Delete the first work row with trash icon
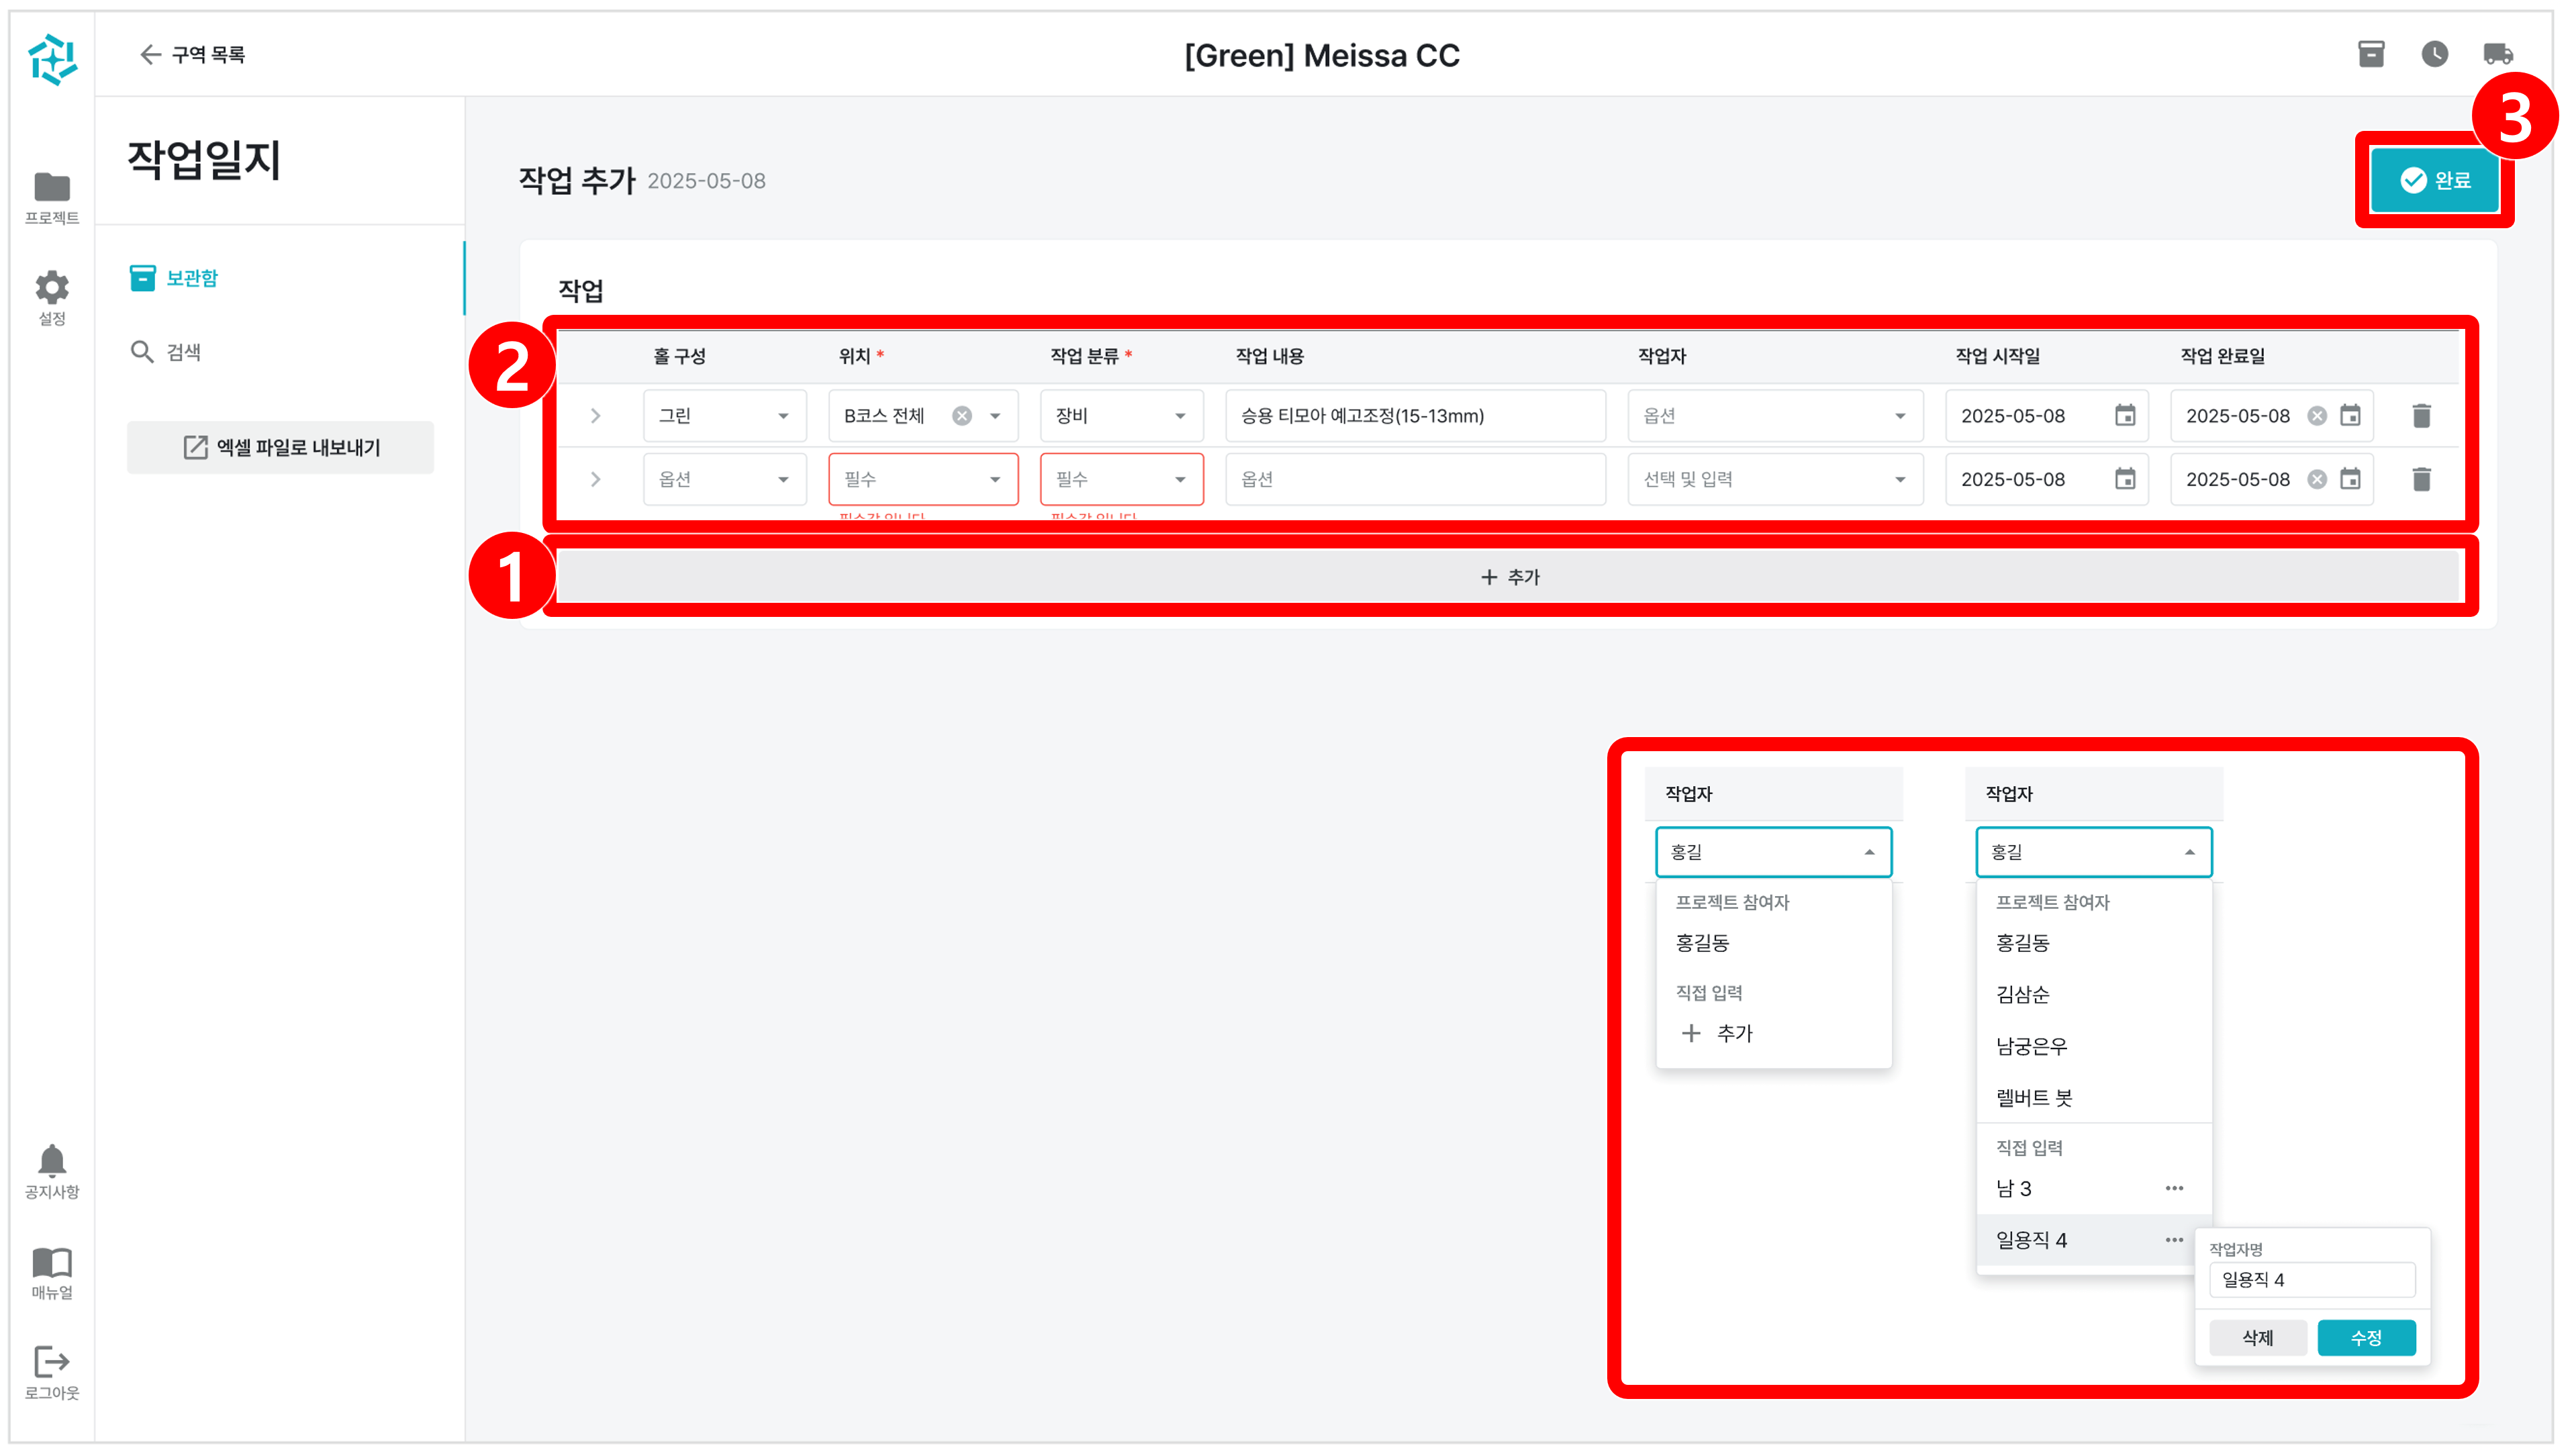The image size is (2576, 1454). point(2421,416)
